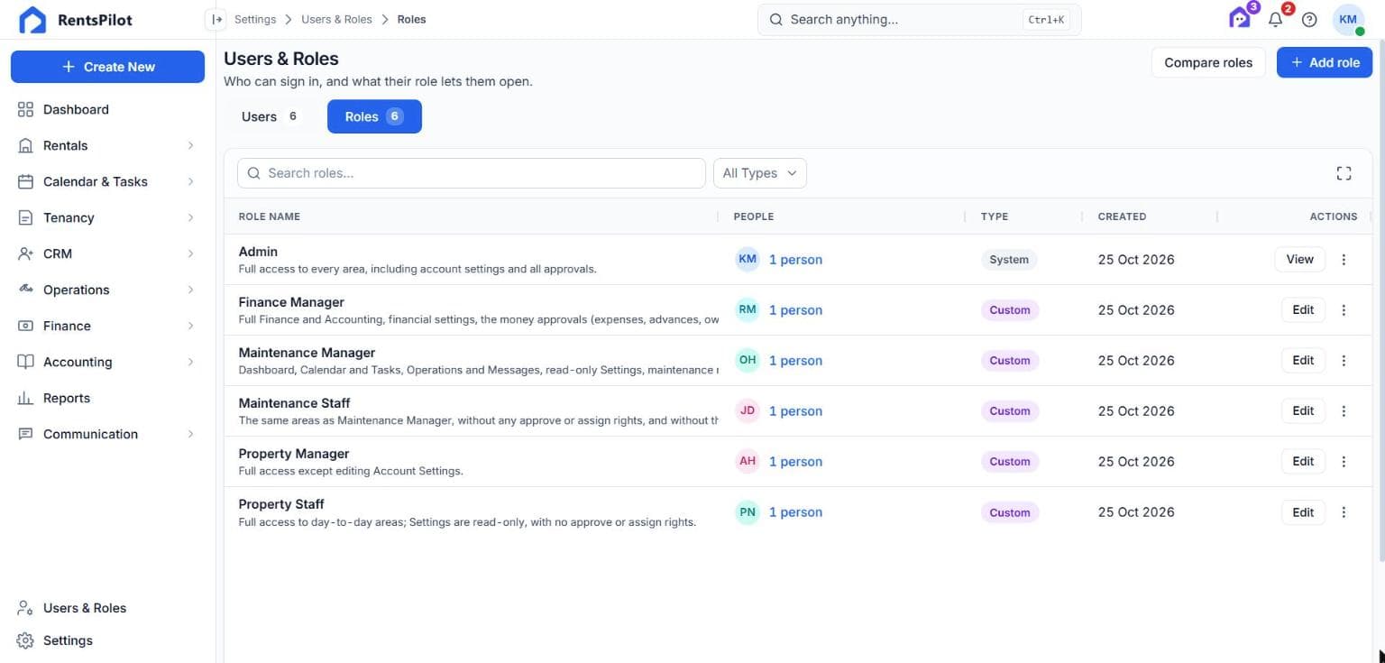Open 1 person link for Maintenance Staff
The height and width of the screenshot is (663, 1385).
(795, 411)
